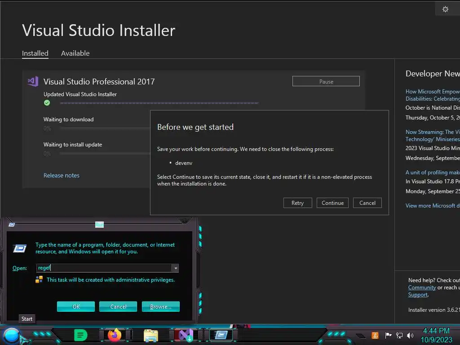Click the devenv process bullet text
Screen dimensions: 460x345
[x=184, y=163]
